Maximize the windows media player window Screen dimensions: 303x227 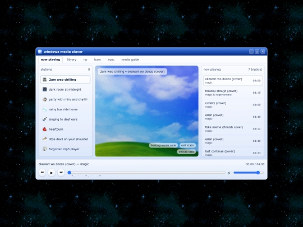coord(257,52)
